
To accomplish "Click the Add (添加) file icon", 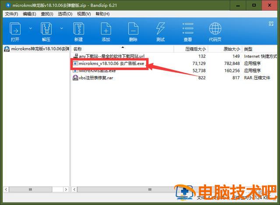I will point(106,28).
